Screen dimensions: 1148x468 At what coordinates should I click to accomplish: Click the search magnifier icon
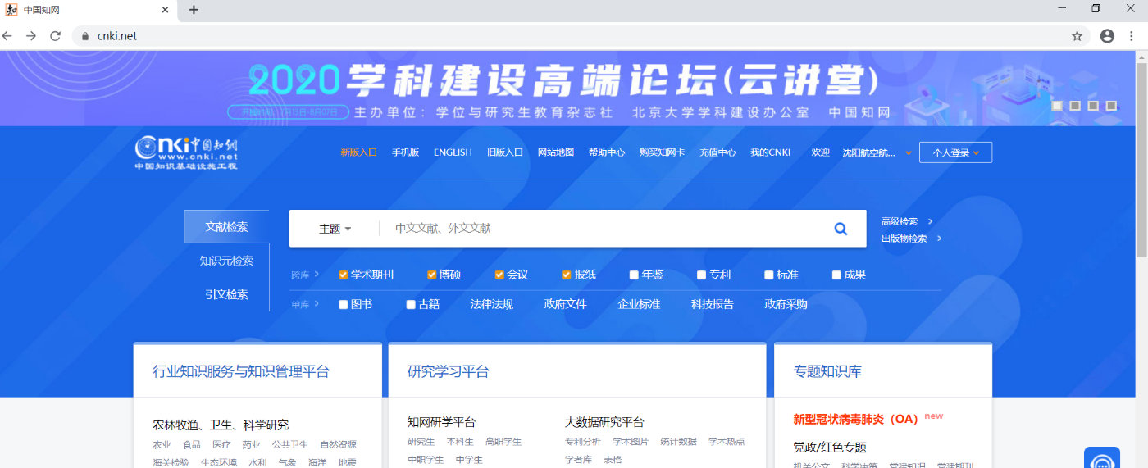tap(840, 229)
